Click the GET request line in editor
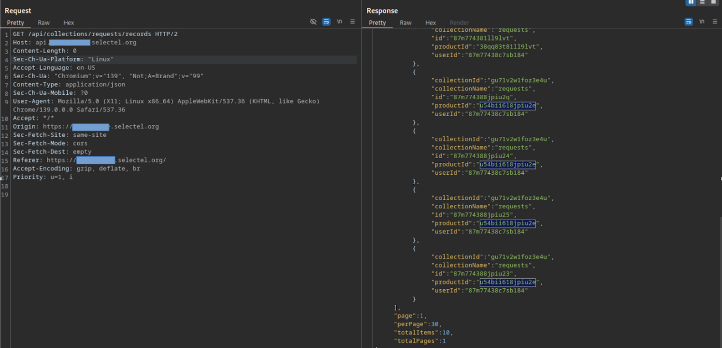Image resolution: width=722 pixels, height=348 pixels. [x=95, y=34]
